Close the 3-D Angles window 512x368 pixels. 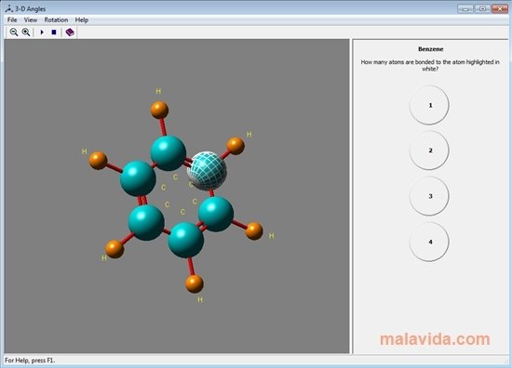point(500,8)
